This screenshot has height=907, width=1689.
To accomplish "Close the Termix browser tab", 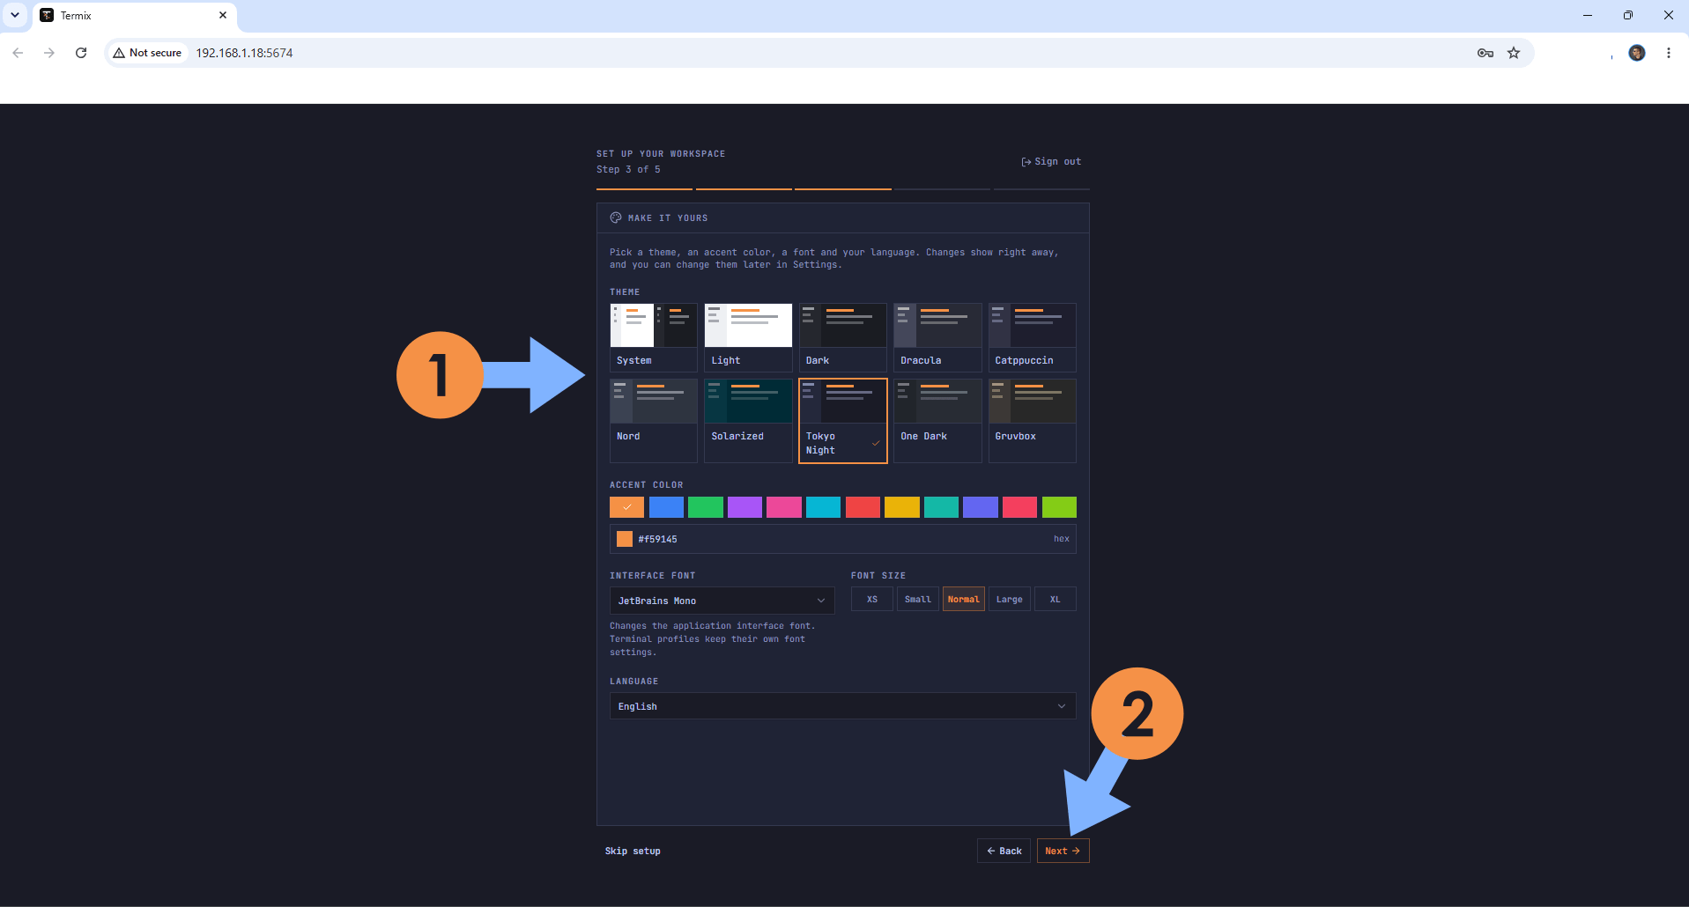I will 223,15.
